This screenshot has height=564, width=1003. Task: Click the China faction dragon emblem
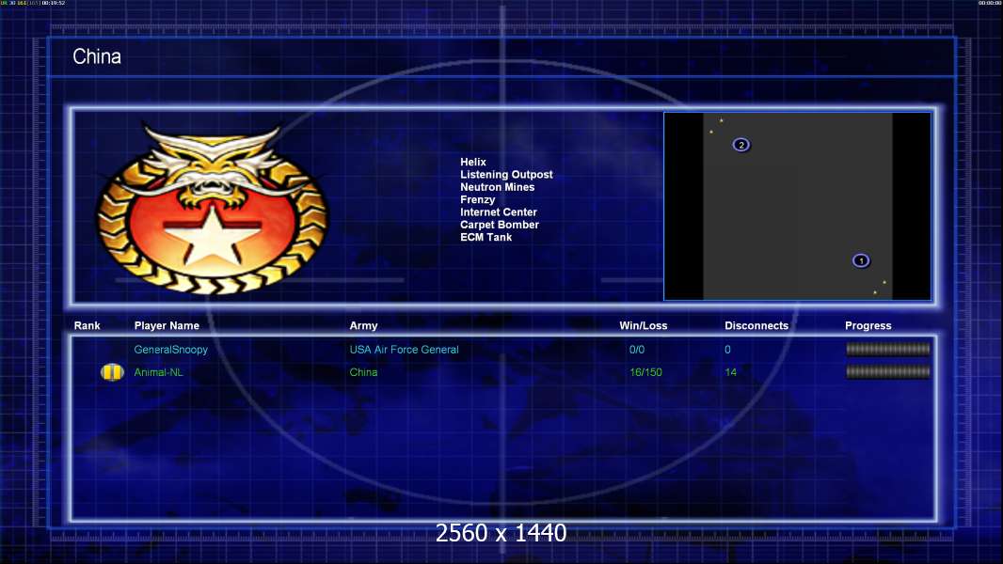click(x=213, y=209)
